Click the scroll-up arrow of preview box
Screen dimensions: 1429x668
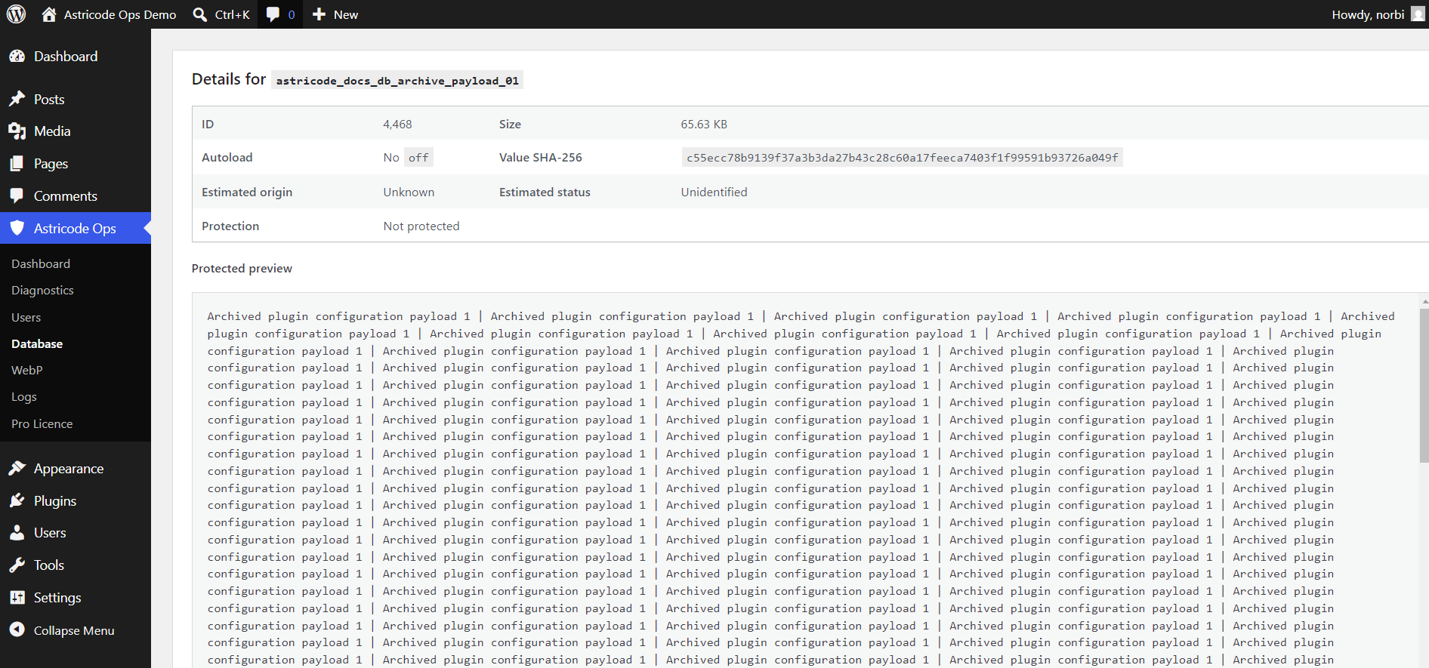click(1424, 301)
